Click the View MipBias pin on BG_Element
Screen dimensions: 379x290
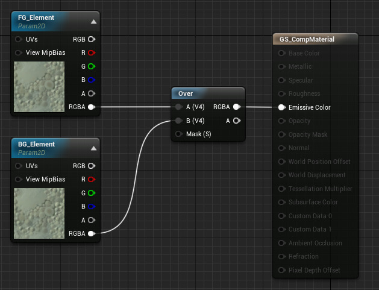coord(19,179)
